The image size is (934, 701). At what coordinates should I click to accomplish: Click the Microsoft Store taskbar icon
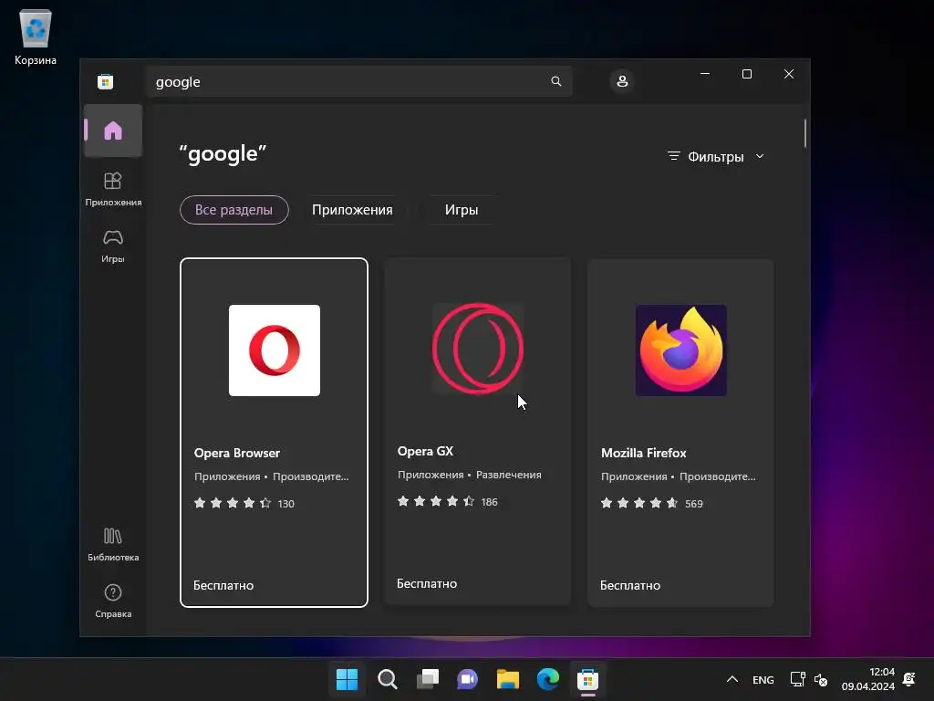587,679
